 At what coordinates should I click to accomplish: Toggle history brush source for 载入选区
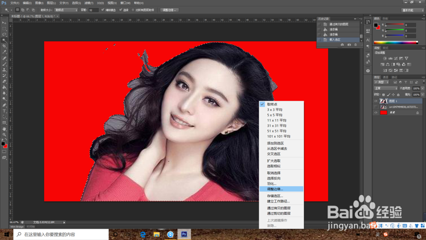click(x=319, y=40)
